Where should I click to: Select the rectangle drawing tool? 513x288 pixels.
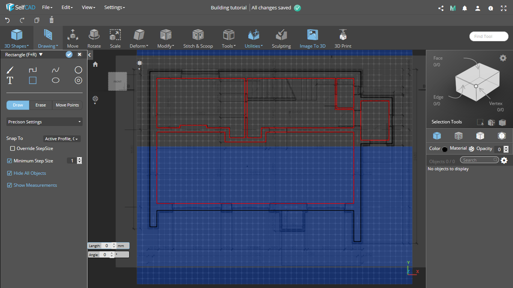[33, 80]
